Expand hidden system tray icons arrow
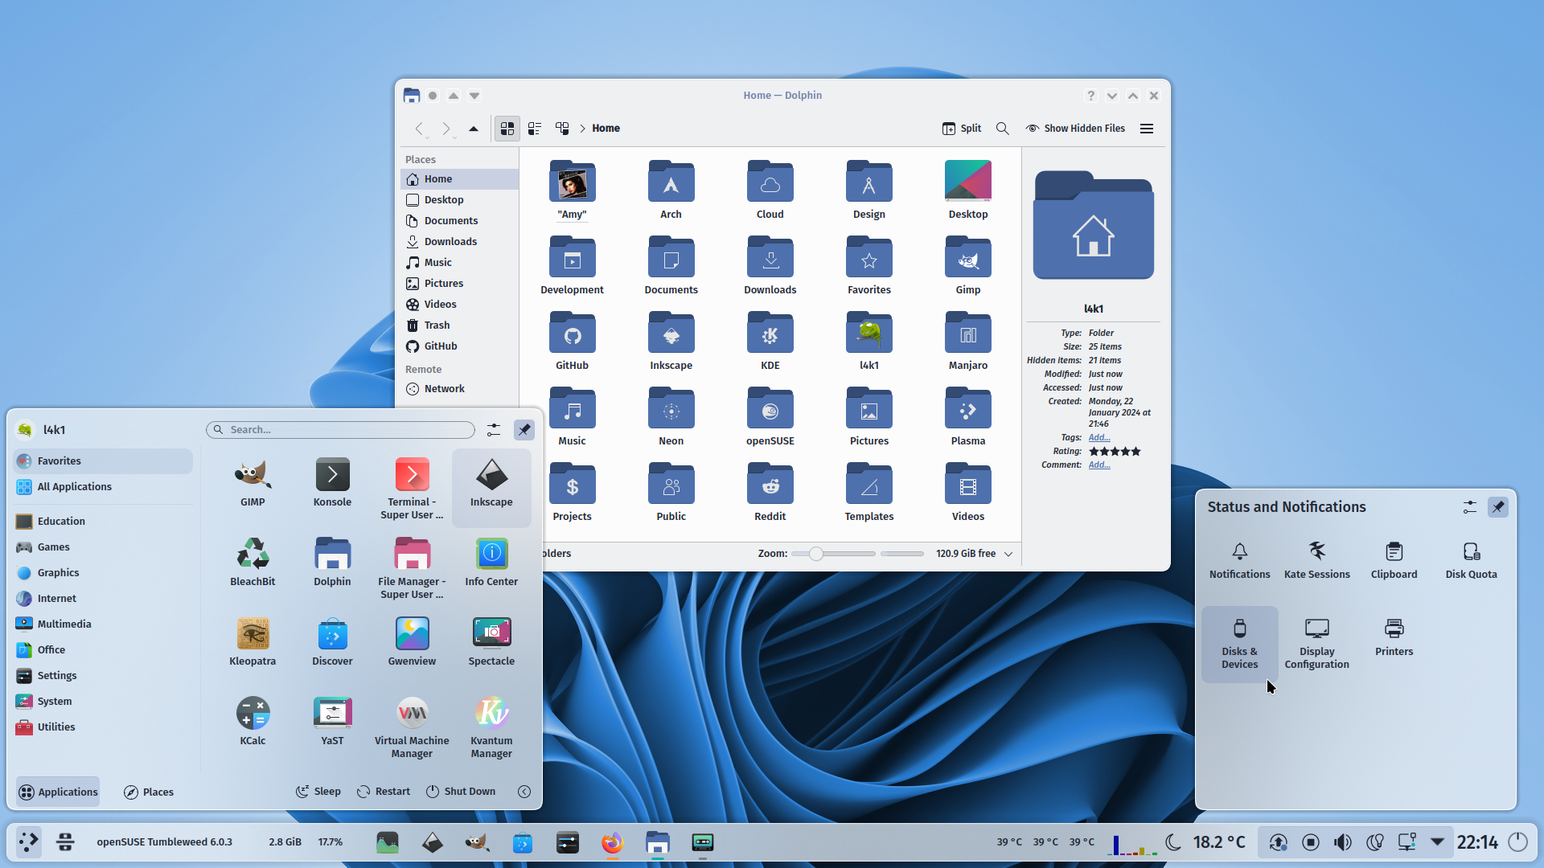 coord(1437,842)
